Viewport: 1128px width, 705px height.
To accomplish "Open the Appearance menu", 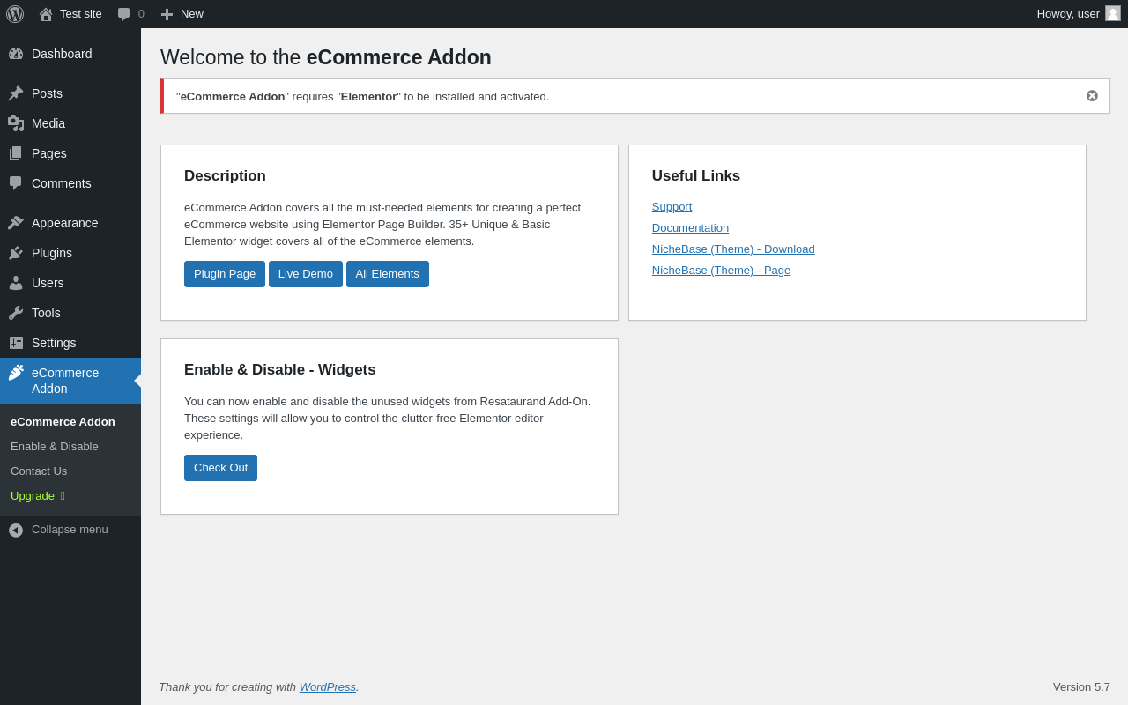I will [70, 223].
